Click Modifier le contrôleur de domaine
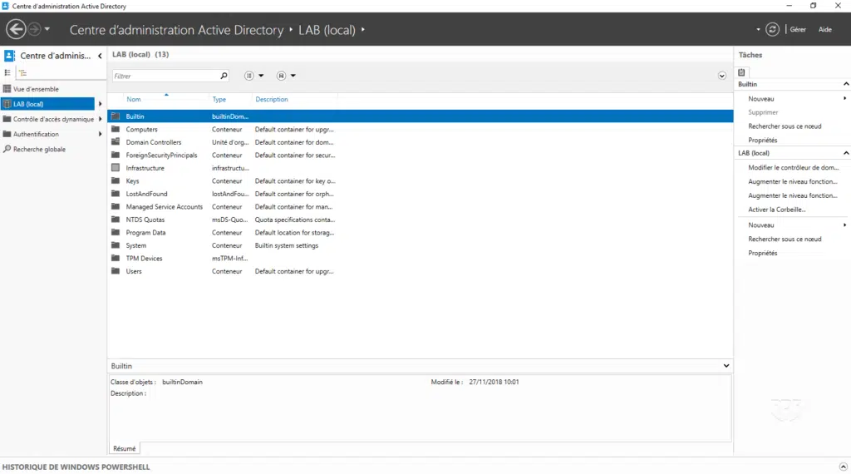The width and height of the screenshot is (851, 474). (x=793, y=168)
